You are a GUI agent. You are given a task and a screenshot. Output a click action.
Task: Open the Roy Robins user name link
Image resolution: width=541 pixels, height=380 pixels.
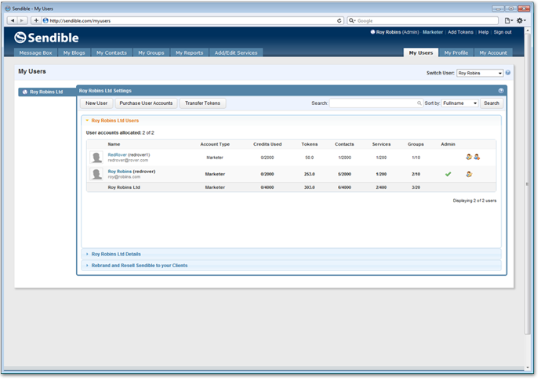tap(120, 172)
